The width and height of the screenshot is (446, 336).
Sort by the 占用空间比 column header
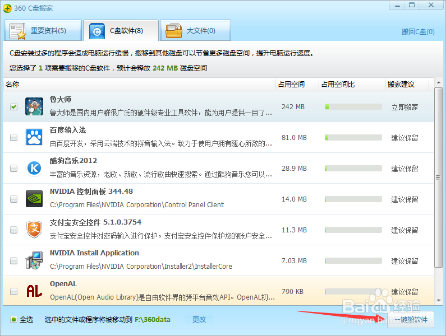point(338,85)
